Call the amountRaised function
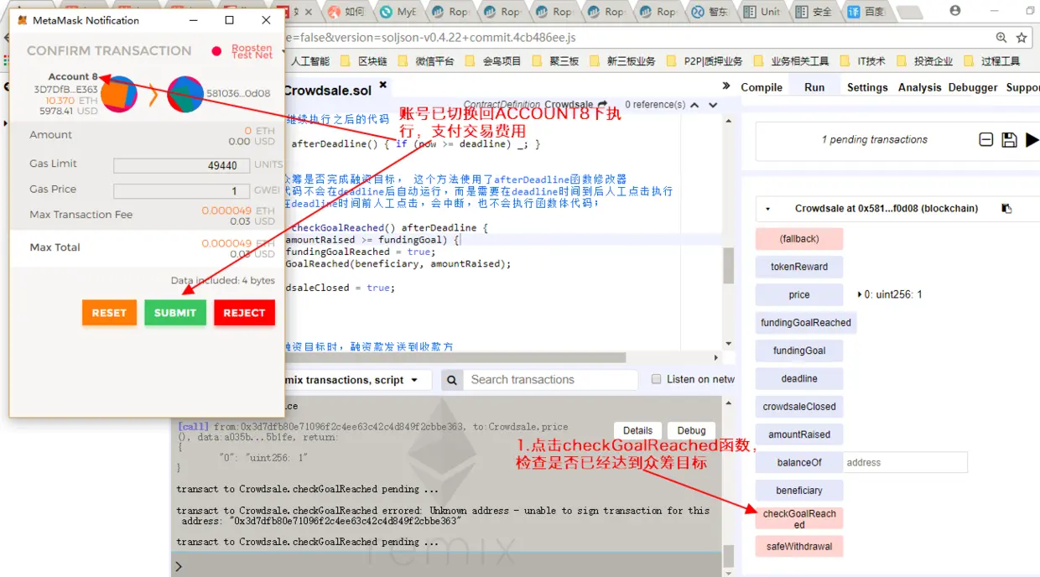Screen dimensions: 1040x577 [x=799, y=434]
